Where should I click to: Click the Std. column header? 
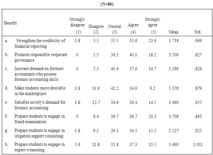pos(198,32)
